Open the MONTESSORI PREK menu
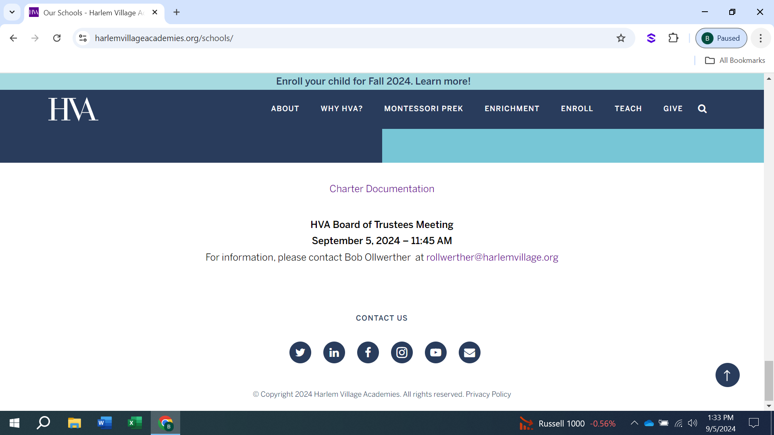Viewport: 774px width, 435px height. pyautogui.click(x=423, y=109)
